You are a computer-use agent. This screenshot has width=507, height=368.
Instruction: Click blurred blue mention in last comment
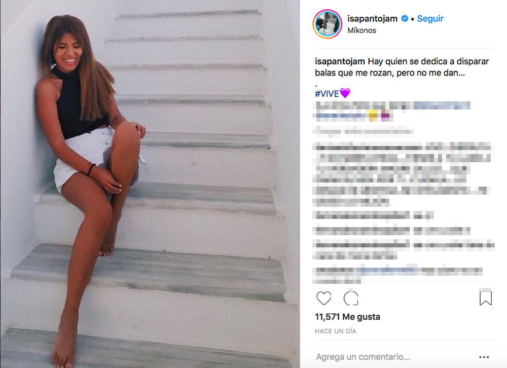click(x=387, y=269)
